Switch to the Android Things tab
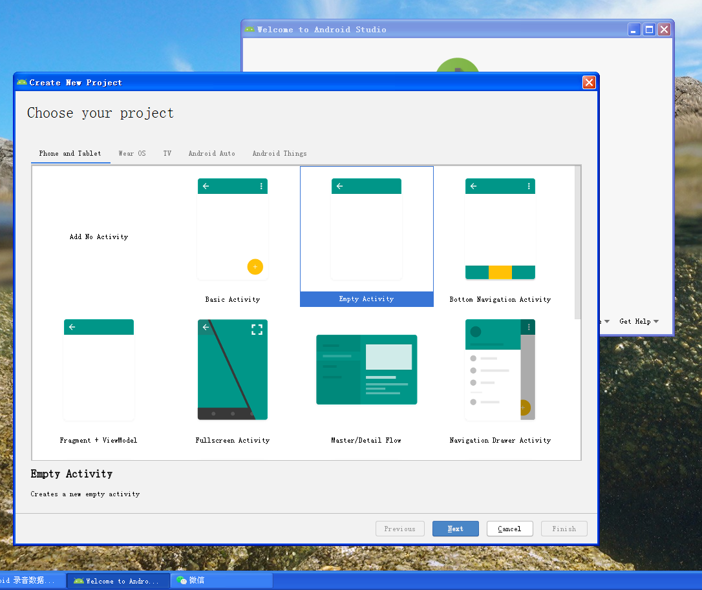The image size is (702, 590). pyautogui.click(x=279, y=154)
